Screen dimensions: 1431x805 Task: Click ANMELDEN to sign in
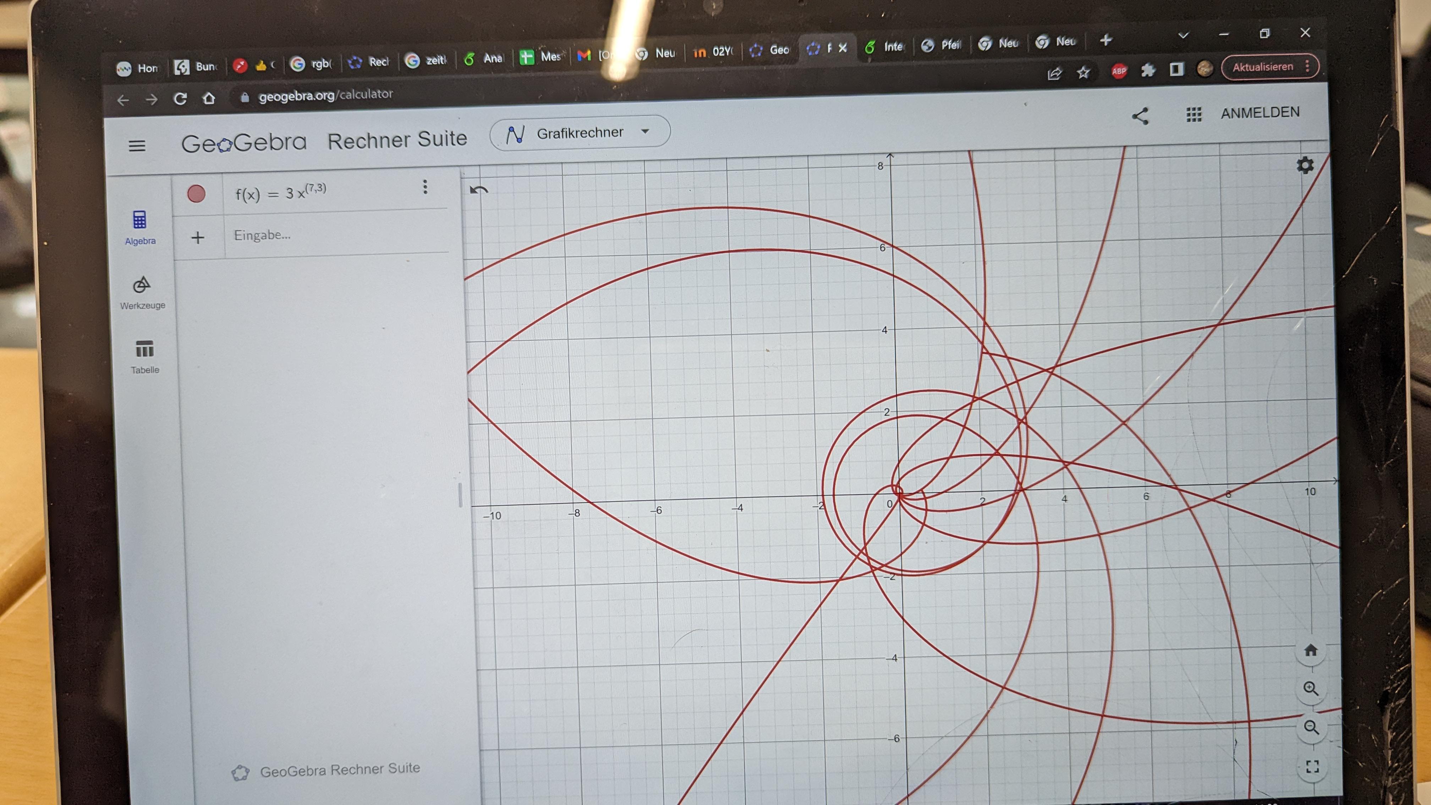coord(1260,113)
